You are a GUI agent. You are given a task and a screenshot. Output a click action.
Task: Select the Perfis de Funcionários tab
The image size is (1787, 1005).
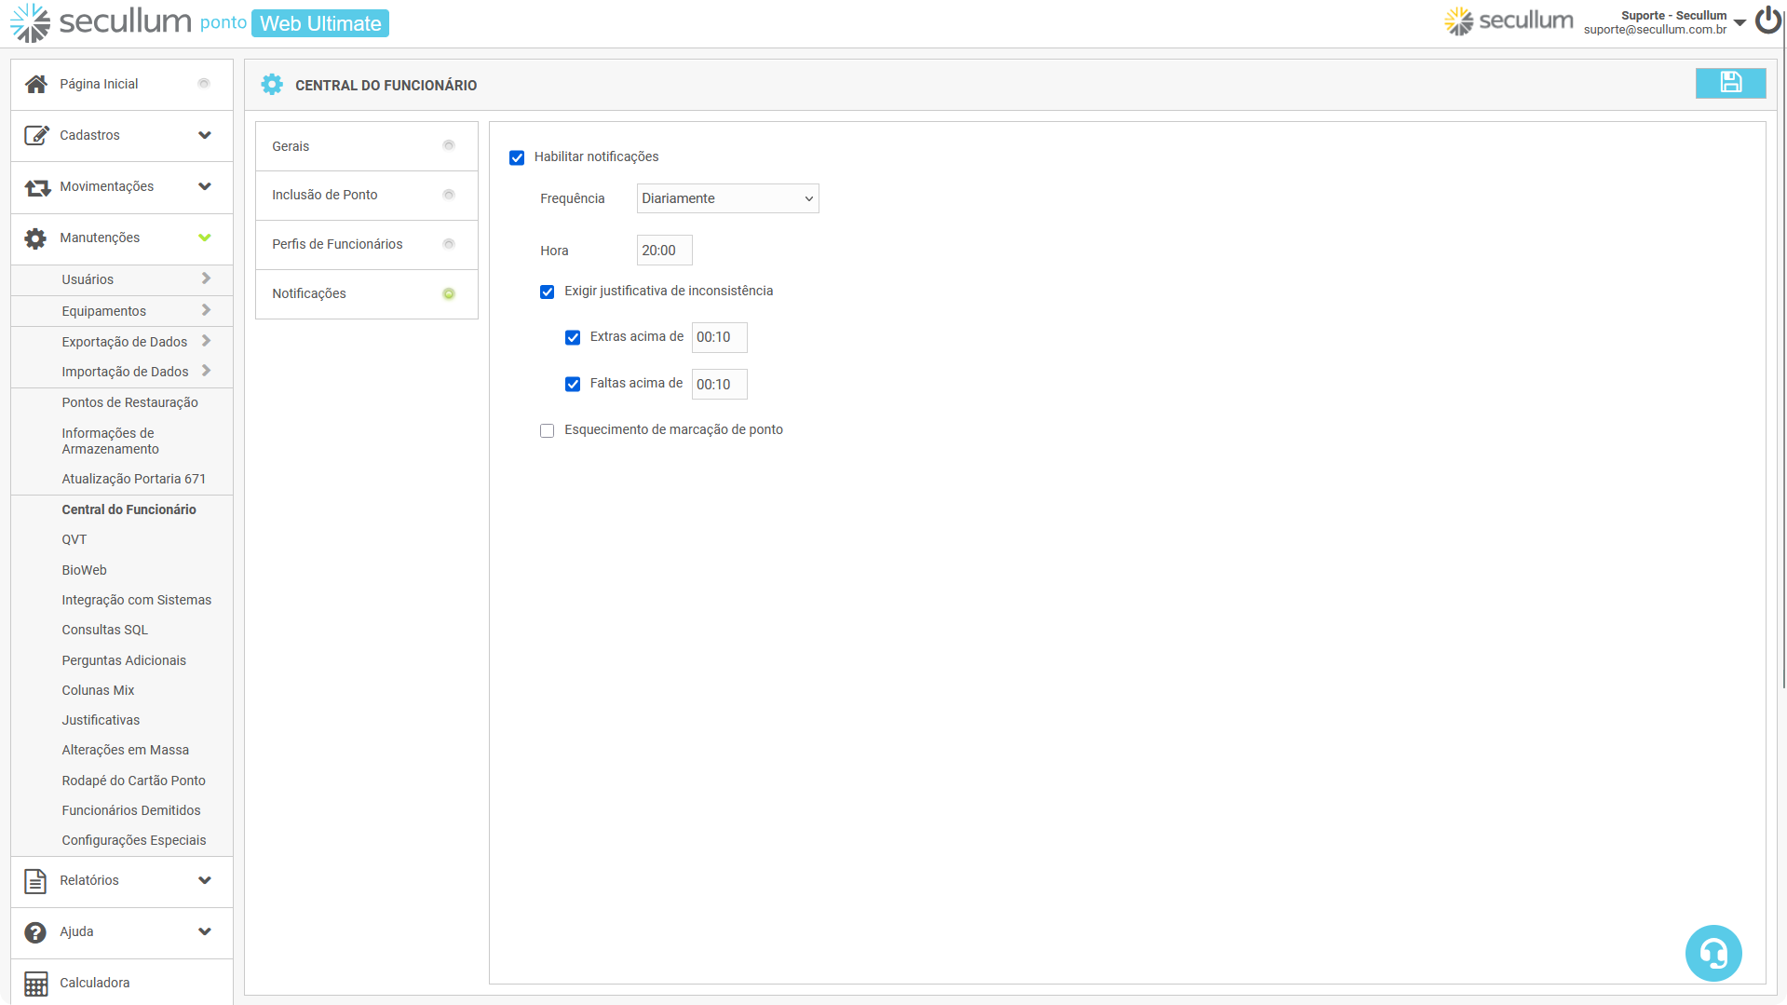click(366, 244)
